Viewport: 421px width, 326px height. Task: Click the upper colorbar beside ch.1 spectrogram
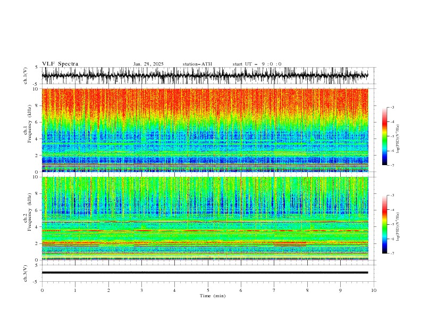coord(384,136)
